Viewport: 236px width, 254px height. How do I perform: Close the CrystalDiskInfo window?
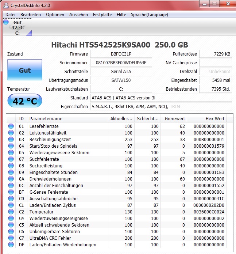(228, 4)
